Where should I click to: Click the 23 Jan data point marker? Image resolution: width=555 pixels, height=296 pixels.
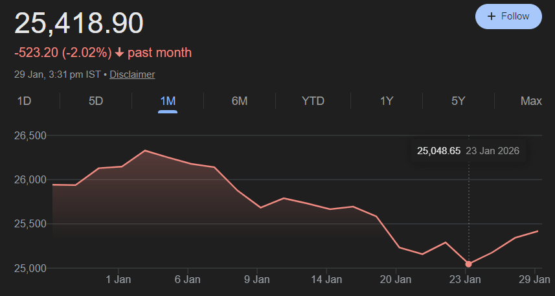(468, 264)
